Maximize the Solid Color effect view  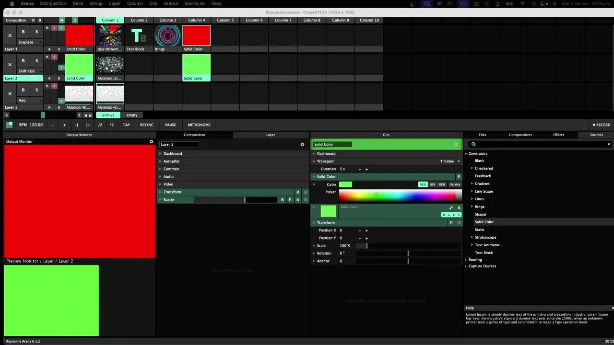pyautogui.click(x=451, y=208)
